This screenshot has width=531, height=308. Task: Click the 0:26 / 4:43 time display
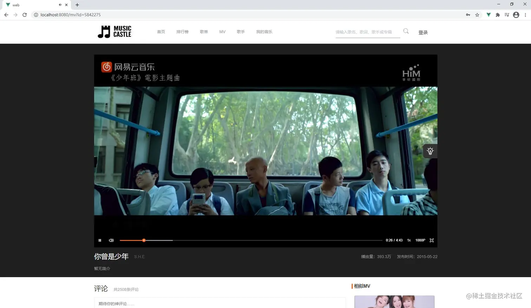[x=394, y=240]
